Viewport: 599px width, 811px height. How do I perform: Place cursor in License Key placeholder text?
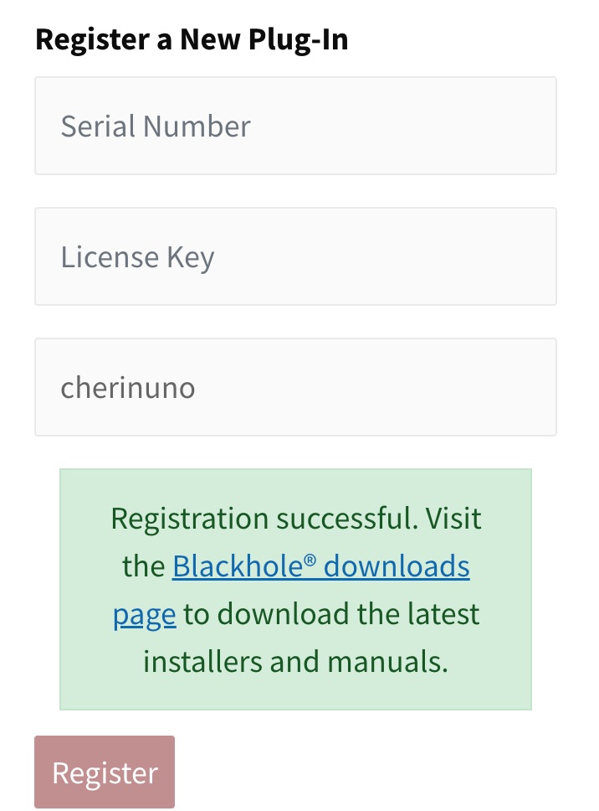point(137,257)
